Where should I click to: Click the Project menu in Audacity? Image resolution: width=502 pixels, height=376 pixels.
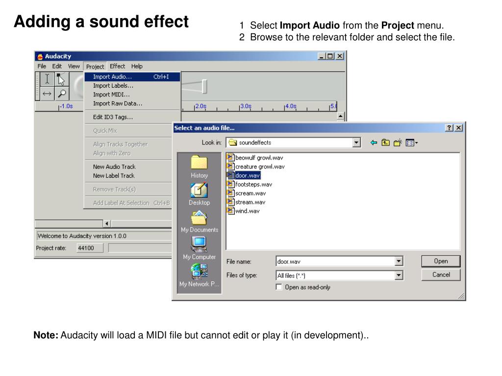tap(95, 67)
